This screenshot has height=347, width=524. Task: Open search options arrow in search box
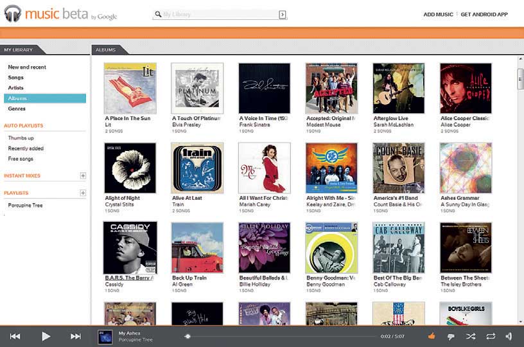283,14
